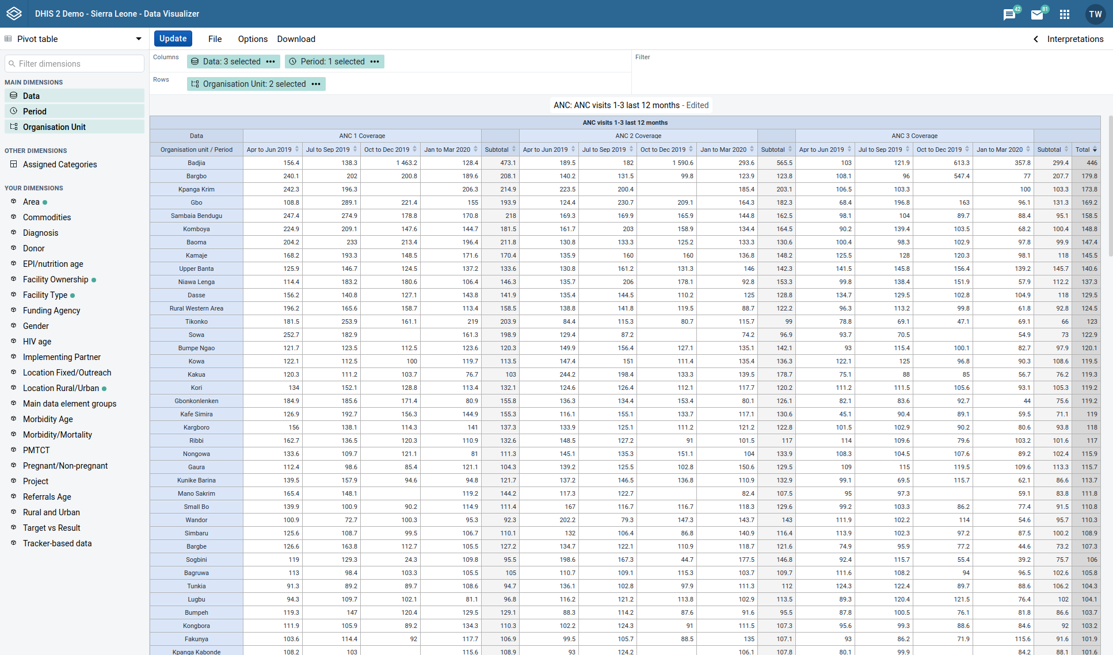The width and height of the screenshot is (1113, 655).
Task: Click the icon beside PMTCT dimension
Action: coord(14,450)
